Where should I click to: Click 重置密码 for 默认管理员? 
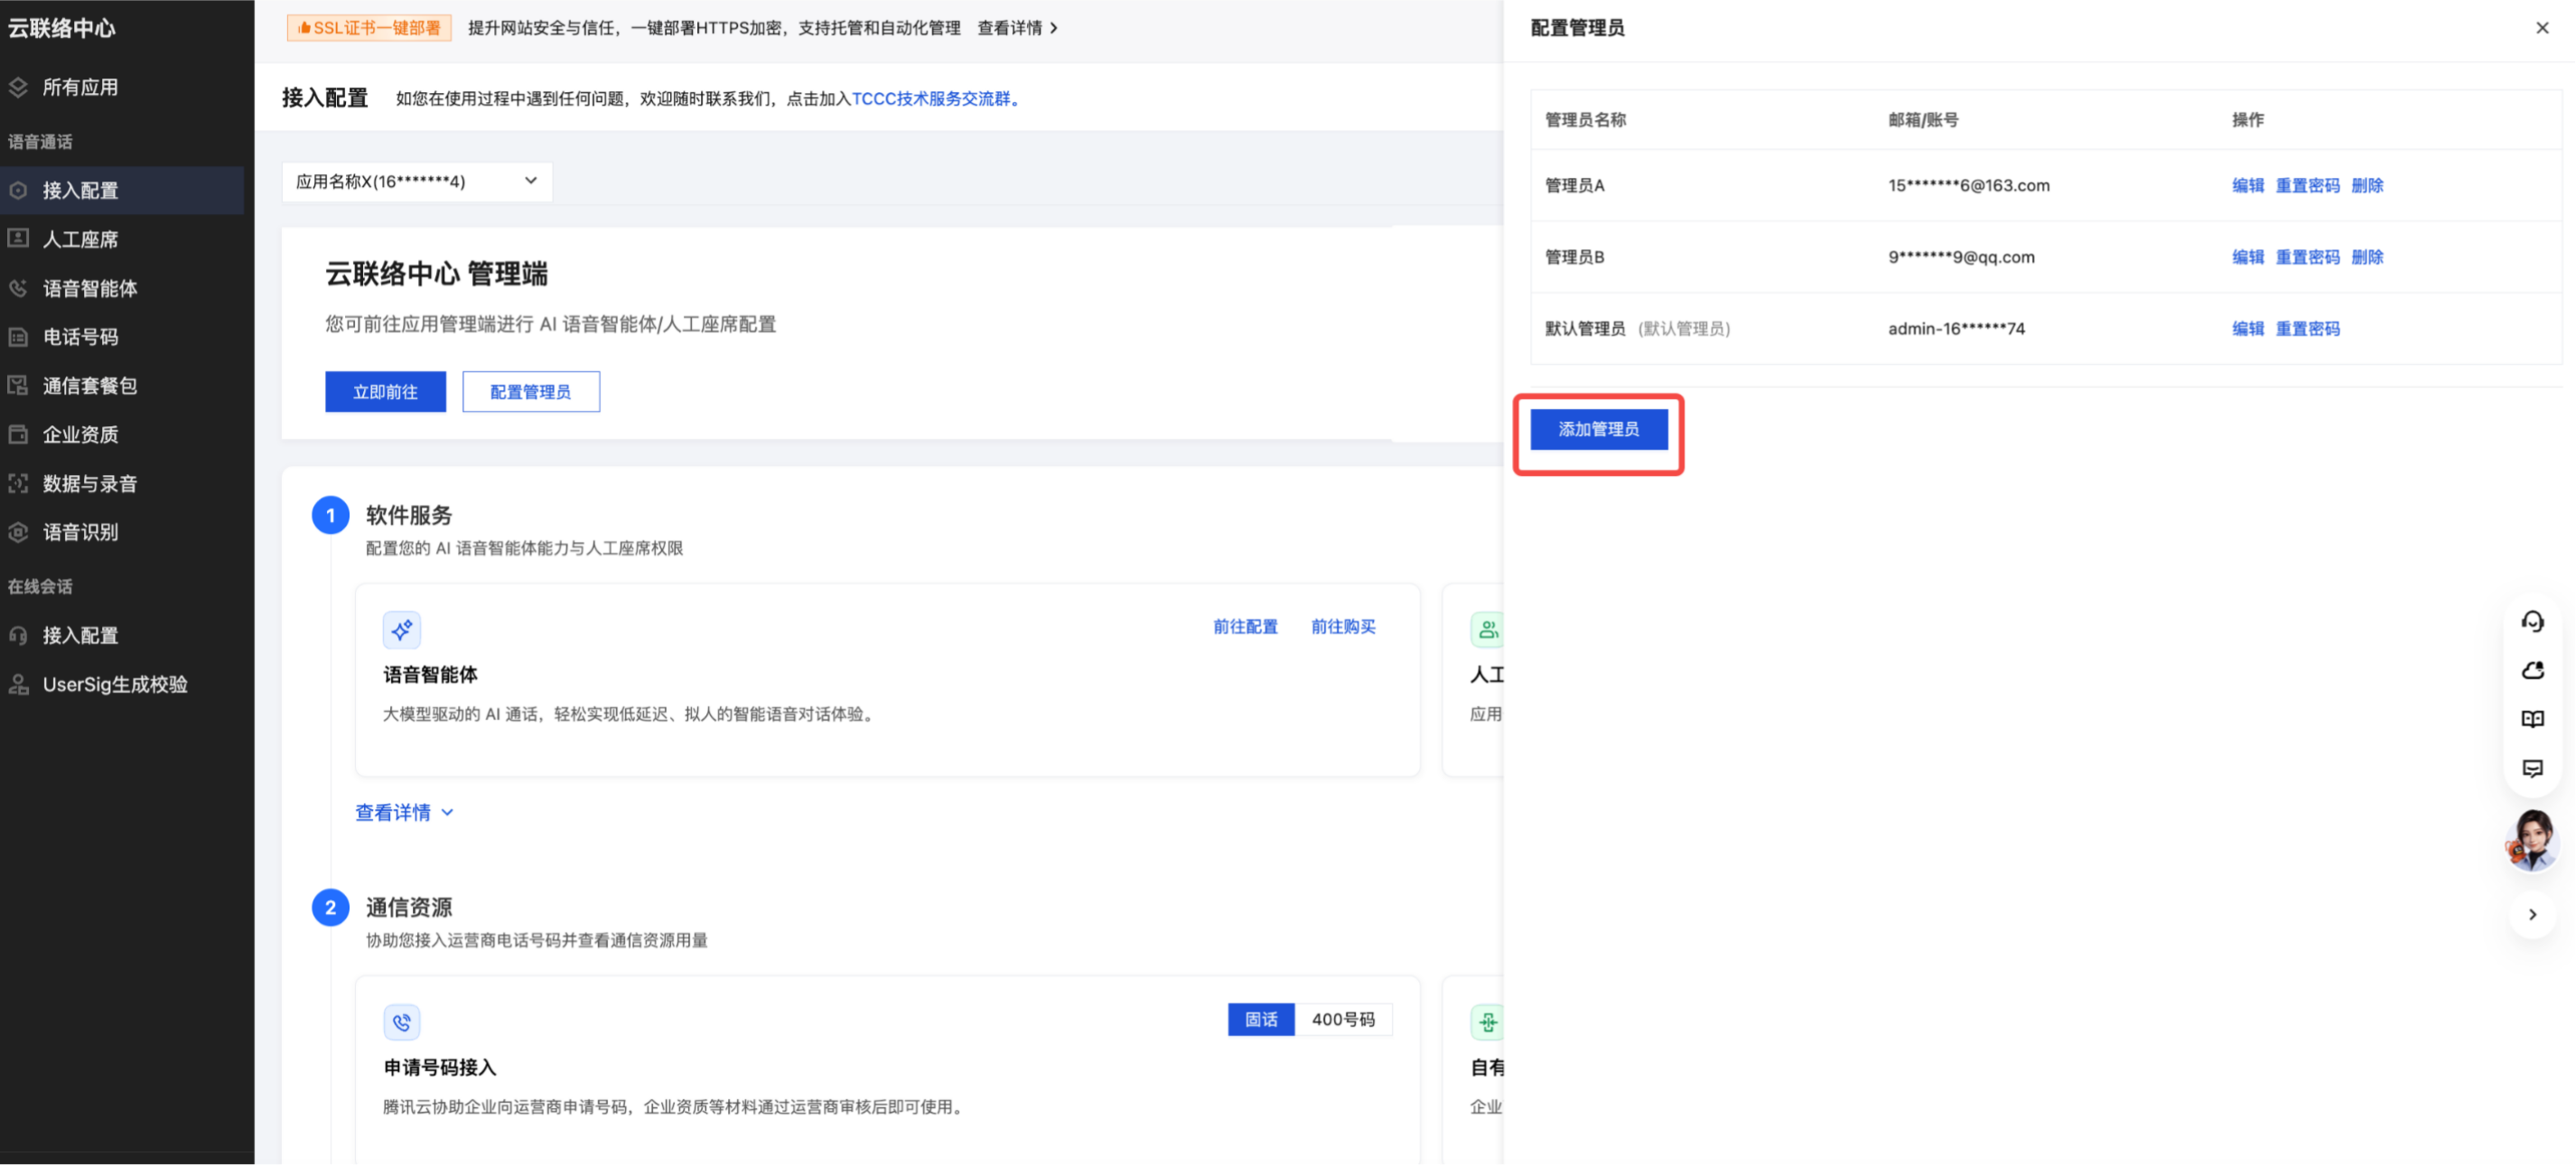(x=2307, y=328)
